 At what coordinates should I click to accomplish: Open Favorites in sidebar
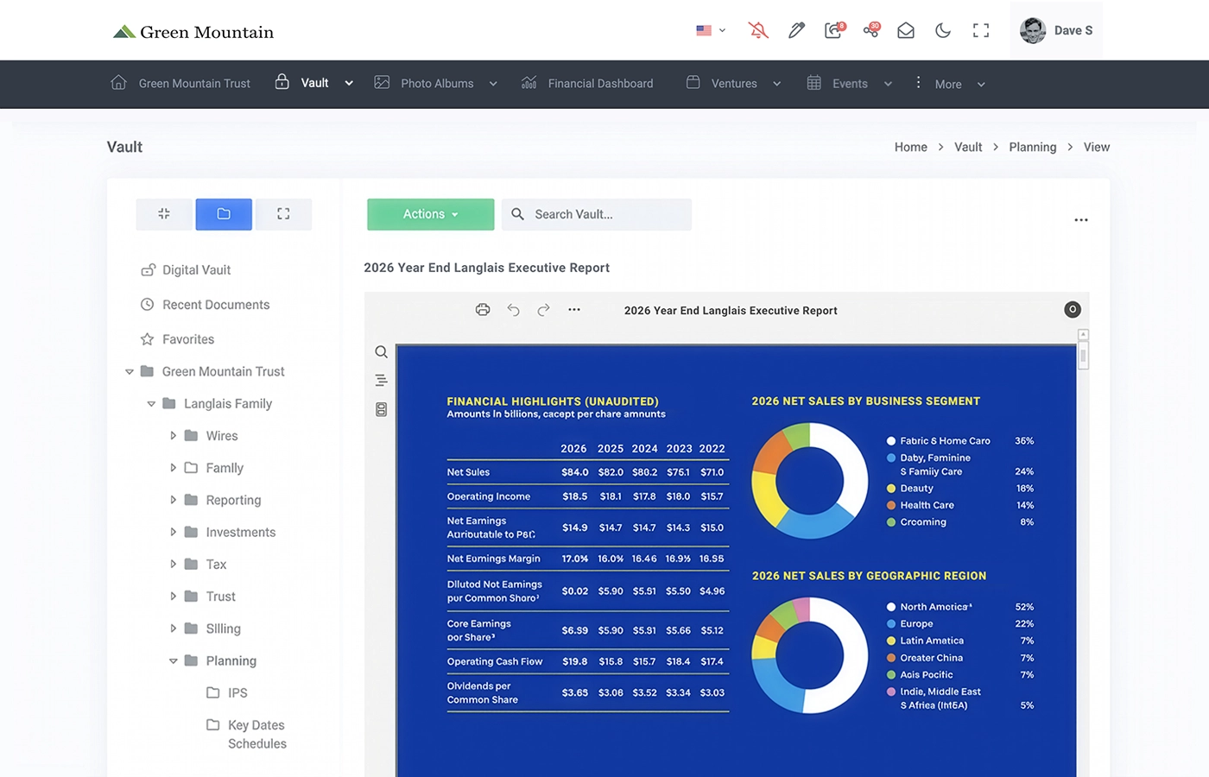click(x=177, y=339)
